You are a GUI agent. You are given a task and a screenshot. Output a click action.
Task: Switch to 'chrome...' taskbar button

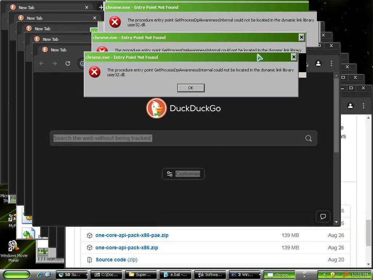(x=279, y=275)
